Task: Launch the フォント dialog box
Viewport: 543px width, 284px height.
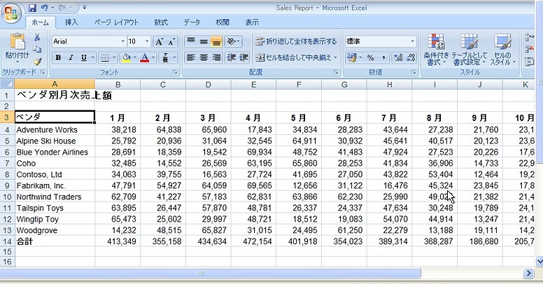Action: (x=175, y=72)
